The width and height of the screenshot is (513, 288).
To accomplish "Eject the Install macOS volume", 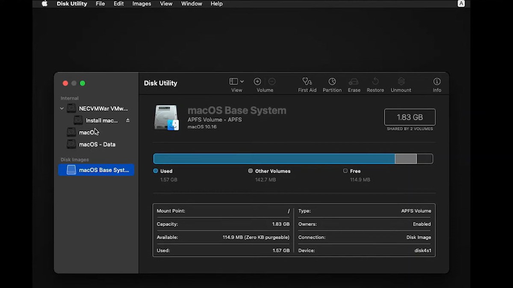I will 127,121.
